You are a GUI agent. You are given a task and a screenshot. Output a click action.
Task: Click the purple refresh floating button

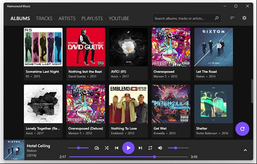[x=242, y=129]
